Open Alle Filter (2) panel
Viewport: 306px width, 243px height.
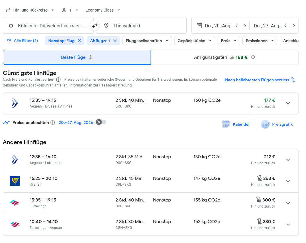[x=22, y=41]
